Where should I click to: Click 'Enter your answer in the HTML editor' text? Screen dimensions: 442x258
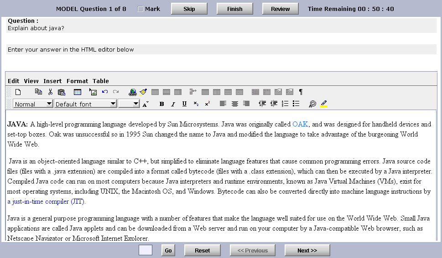(71, 50)
